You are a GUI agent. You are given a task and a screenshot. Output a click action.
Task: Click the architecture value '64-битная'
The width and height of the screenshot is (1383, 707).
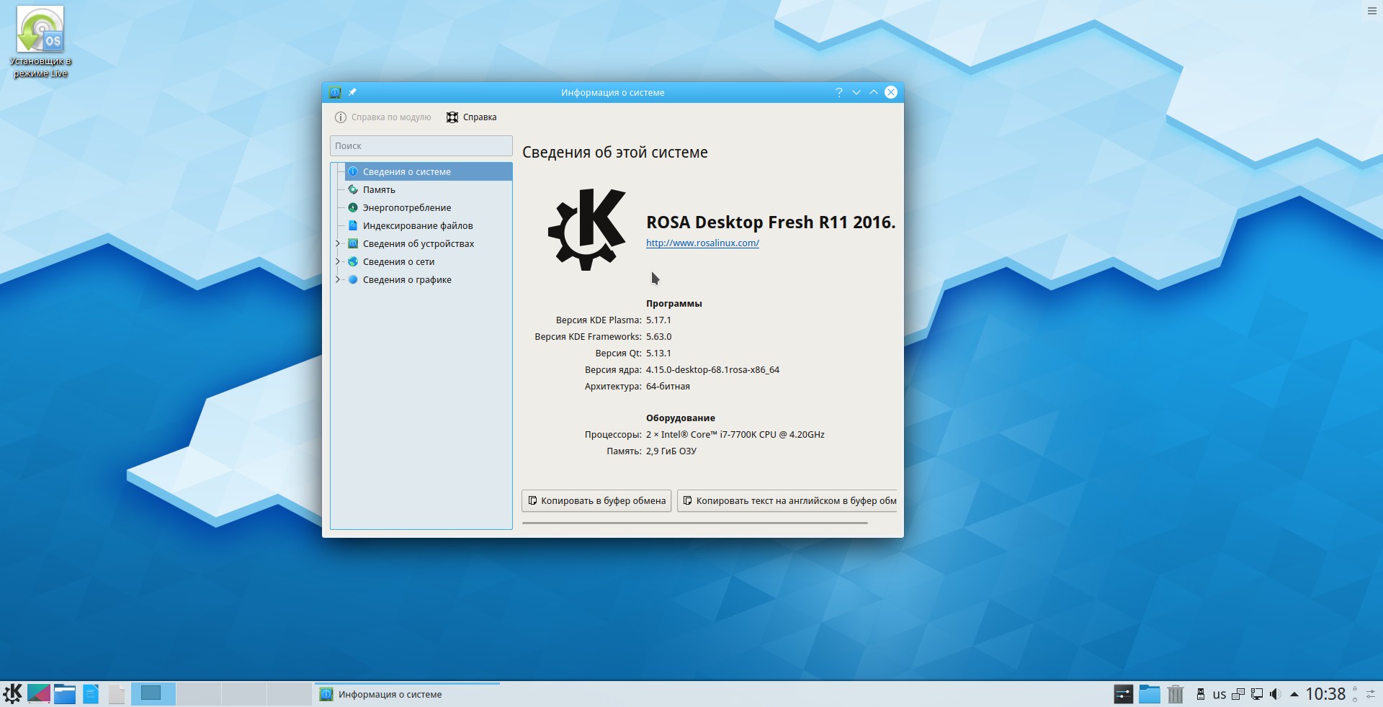pyautogui.click(x=668, y=387)
